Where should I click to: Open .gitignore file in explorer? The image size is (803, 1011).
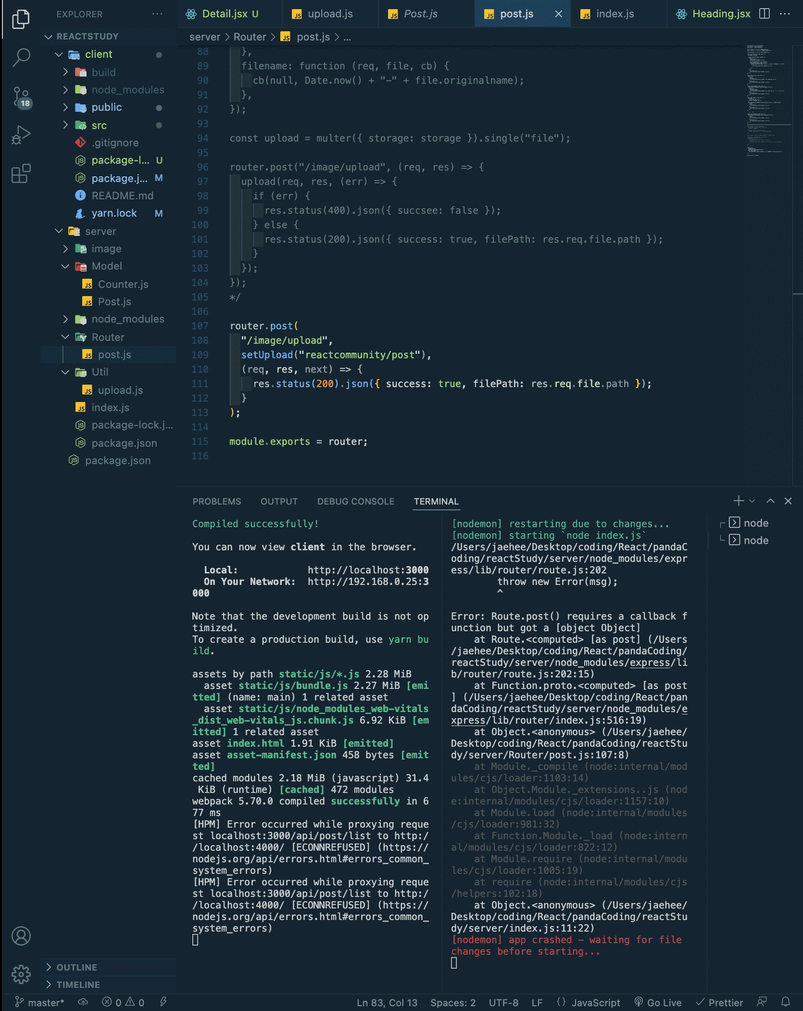click(x=108, y=143)
